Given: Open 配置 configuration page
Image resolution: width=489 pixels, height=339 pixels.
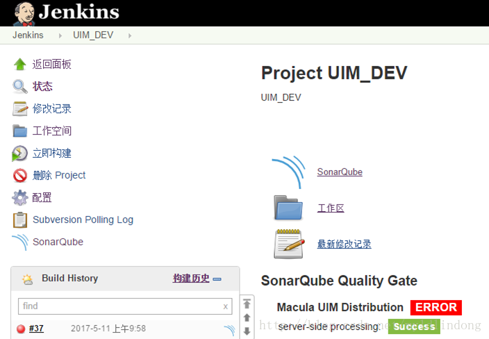Looking at the screenshot, I should [x=42, y=198].
